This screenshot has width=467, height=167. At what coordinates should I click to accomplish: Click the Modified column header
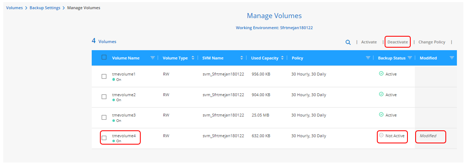click(428, 58)
